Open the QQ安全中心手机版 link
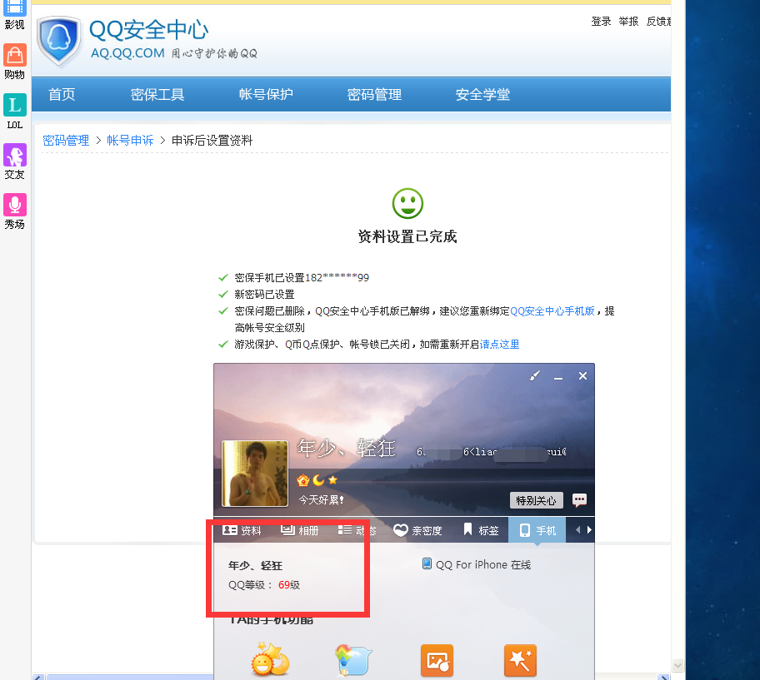This screenshot has height=680, width=760. 552,311
